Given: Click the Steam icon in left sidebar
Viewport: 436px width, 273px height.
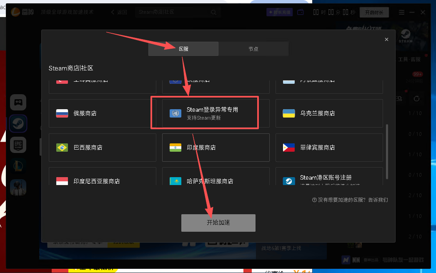Looking at the screenshot, I should pyautogui.click(x=18, y=123).
